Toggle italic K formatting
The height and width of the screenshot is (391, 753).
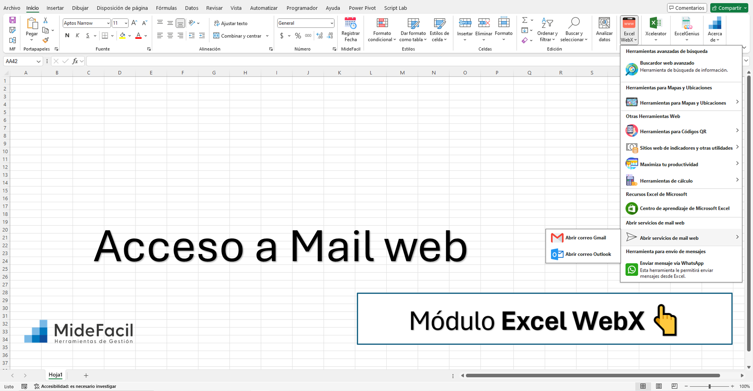coord(78,36)
